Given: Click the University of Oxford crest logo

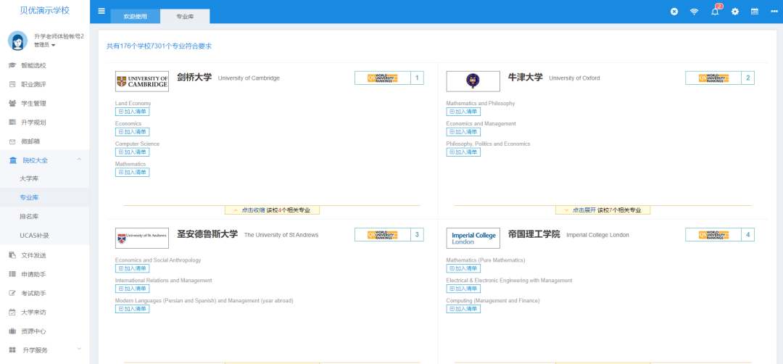Looking at the screenshot, I should [x=473, y=81].
